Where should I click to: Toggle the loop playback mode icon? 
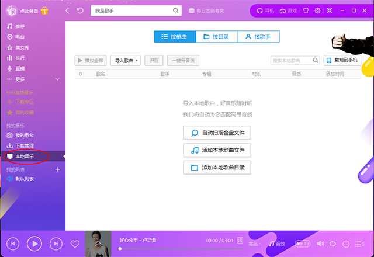[333, 244]
